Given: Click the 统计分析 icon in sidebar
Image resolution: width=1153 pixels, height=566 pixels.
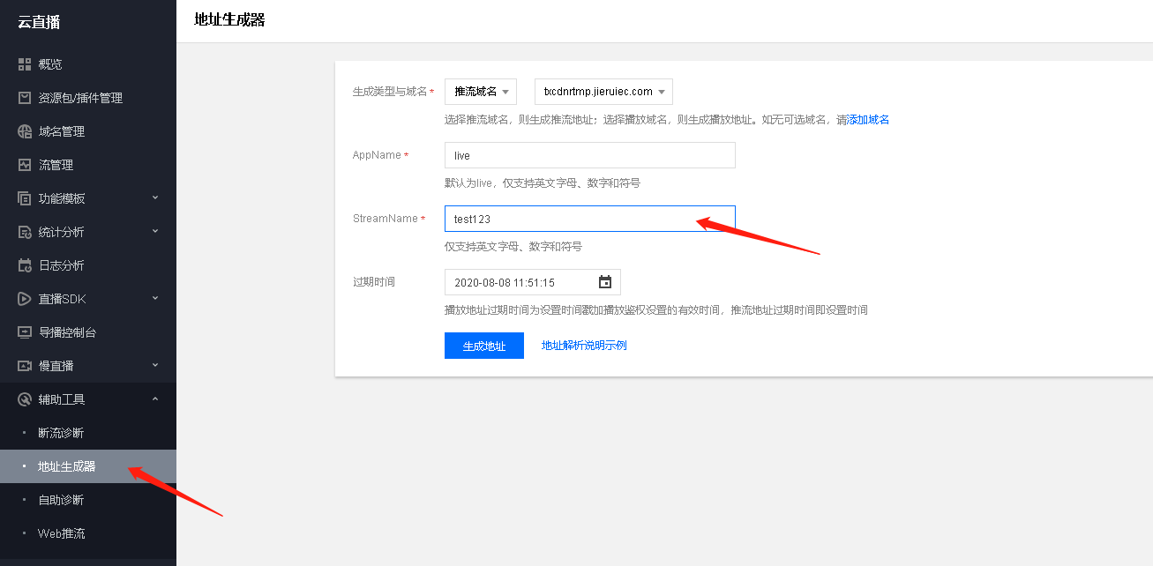Looking at the screenshot, I should [x=25, y=232].
